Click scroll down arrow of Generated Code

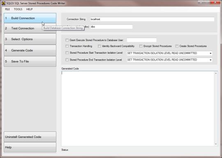tap(216, 144)
